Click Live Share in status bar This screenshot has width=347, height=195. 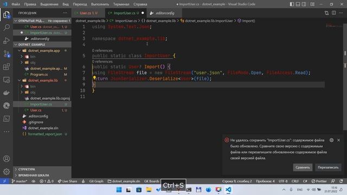click(x=67, y=181)
